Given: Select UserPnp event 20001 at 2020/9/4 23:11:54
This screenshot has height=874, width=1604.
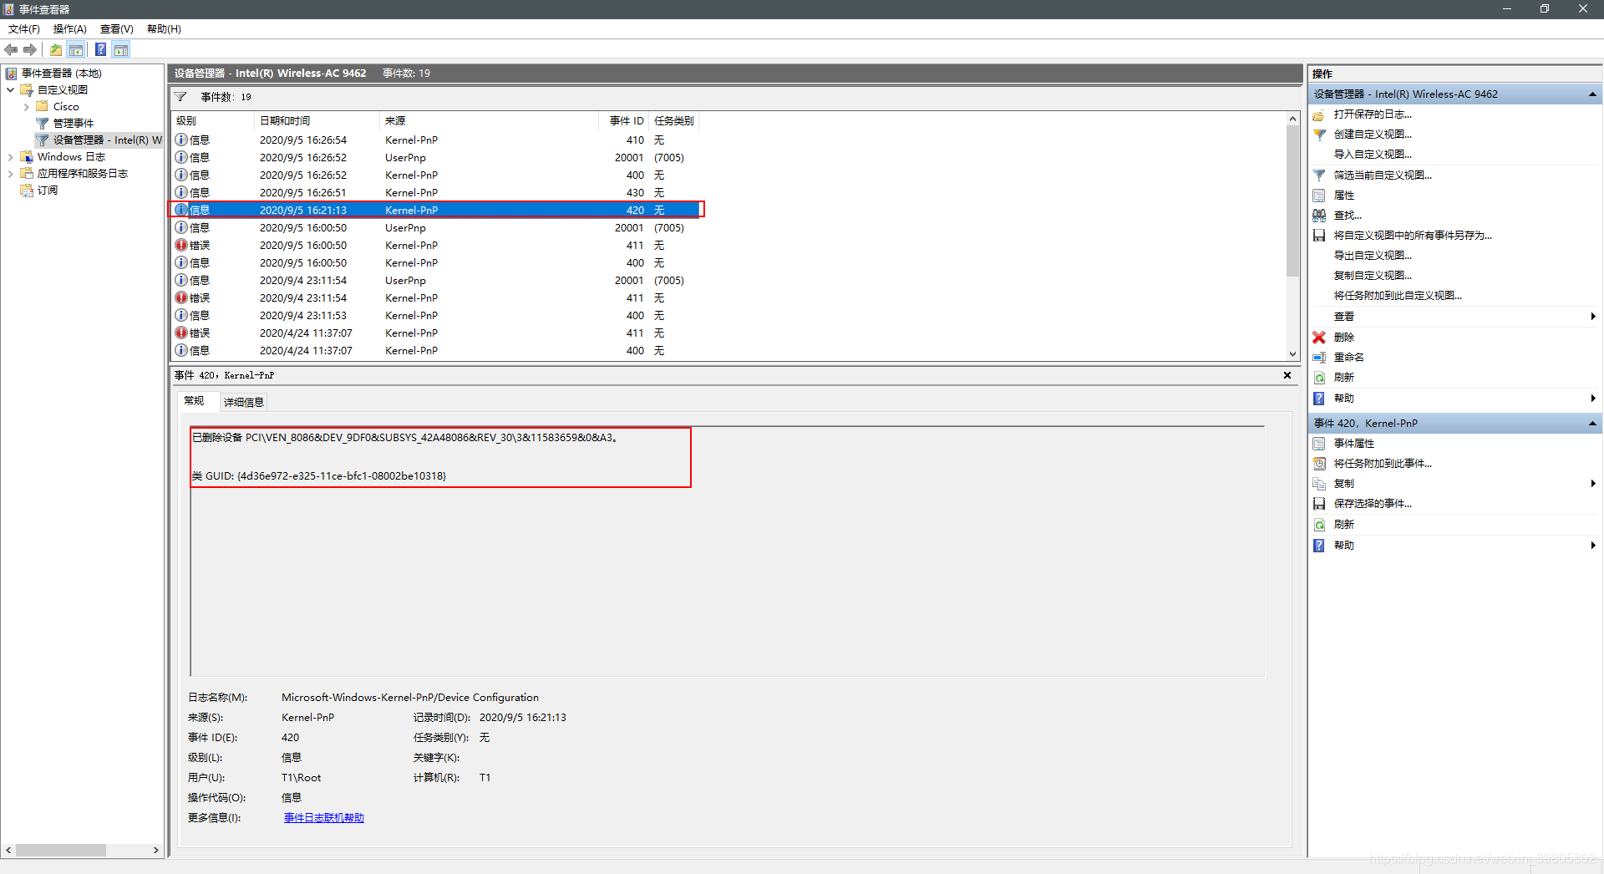Looking at the screenshot, I should (435, 281).
